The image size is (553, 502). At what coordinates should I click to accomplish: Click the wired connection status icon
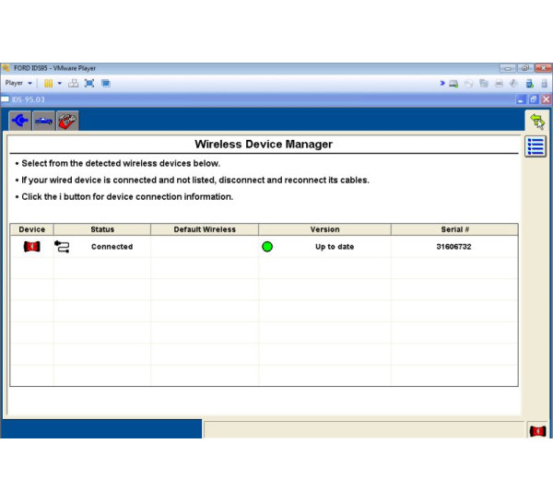click(x=63, y=247)
